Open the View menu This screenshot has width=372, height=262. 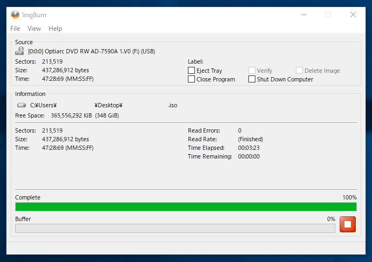[34, 29]
